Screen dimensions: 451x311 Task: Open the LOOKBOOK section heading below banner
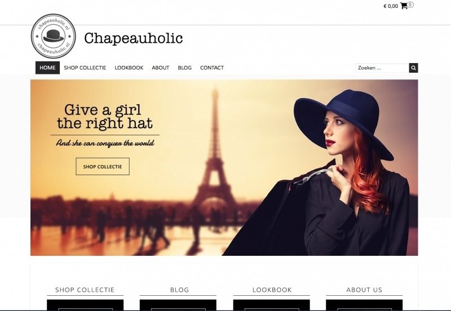tap(272, 290)
